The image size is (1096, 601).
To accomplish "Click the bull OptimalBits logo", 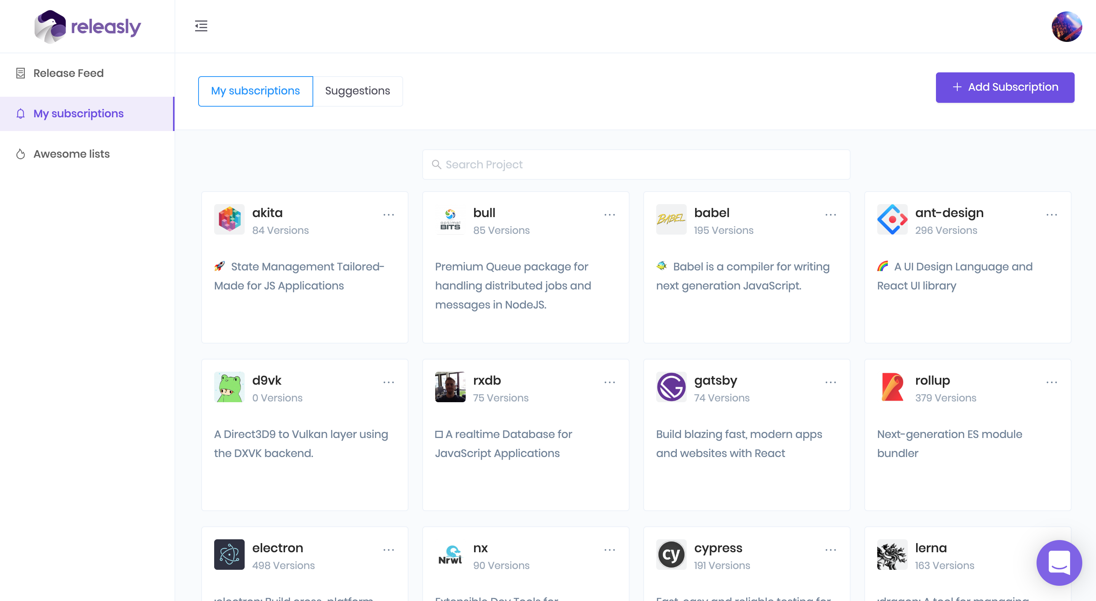I will pyautogui.click(x=450, y=219).
